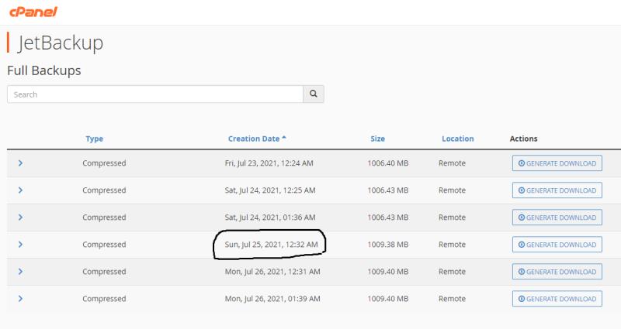Focus the backup Search input field
This screenshot has width=621, height=329.
155,94
